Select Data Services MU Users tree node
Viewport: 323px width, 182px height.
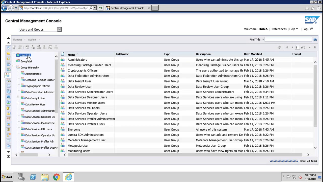(38, 129)
